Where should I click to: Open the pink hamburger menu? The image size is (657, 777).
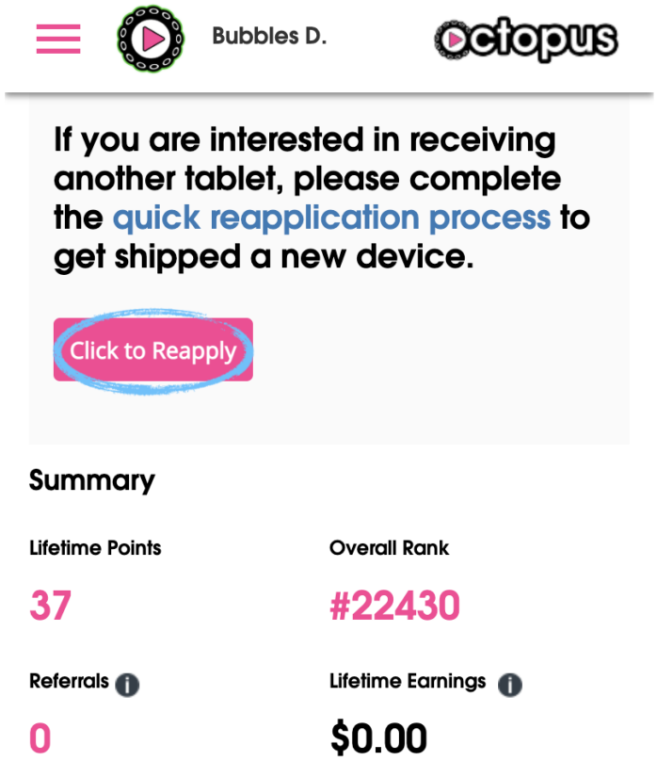[x=58, y=39]
